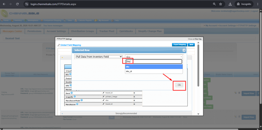The image size is (262, 130).
Task: Click Import Now for ShippingTrackingImport row
Action: [249, 117]
